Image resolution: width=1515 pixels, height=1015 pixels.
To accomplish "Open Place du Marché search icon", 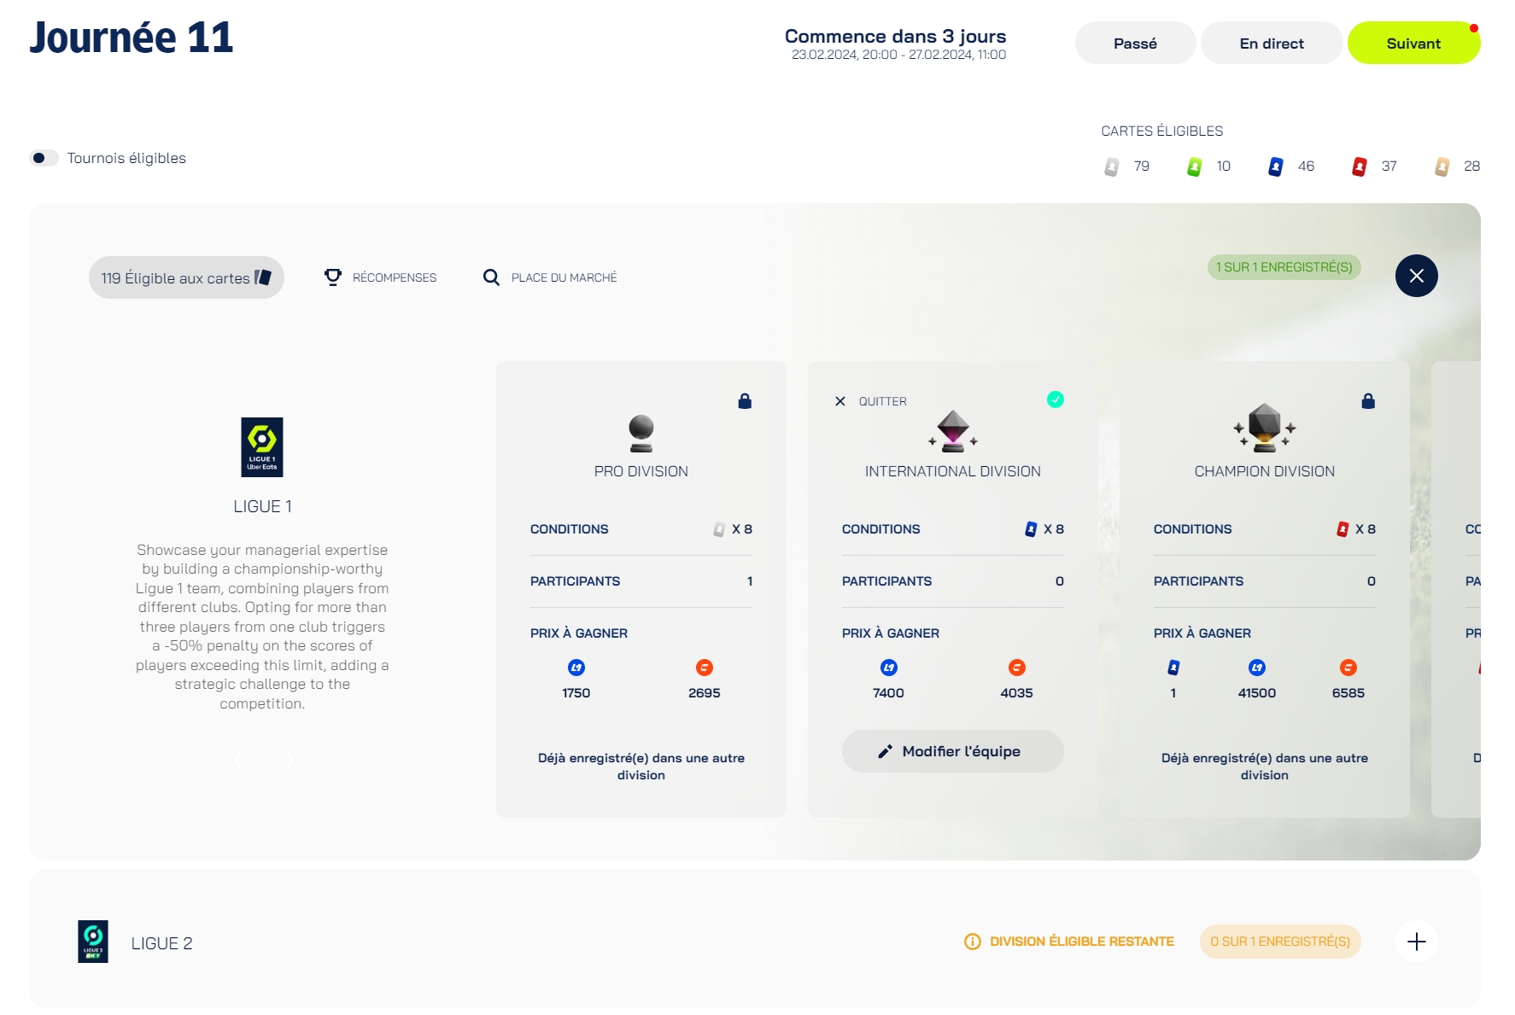I will pos(491,277).
